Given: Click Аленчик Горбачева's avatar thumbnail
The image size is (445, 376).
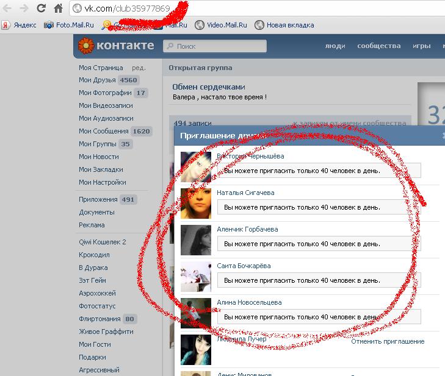Looking at the screenshot, I should click(196, 240).
